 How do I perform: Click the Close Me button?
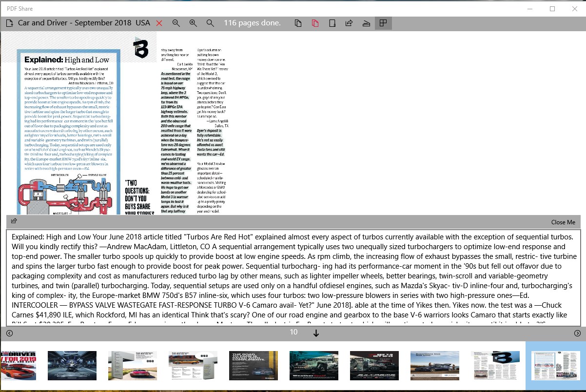[563, 222]
